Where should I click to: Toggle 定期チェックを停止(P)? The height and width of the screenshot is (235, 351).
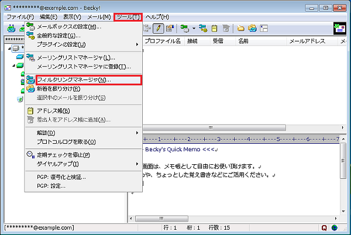pos(84,155)
